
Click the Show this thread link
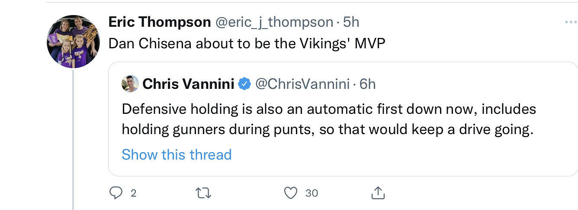coord(177,154)
